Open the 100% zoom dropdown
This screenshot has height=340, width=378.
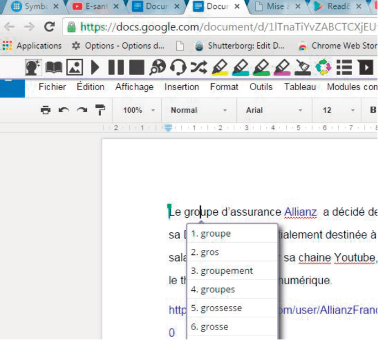pos(139,110)
